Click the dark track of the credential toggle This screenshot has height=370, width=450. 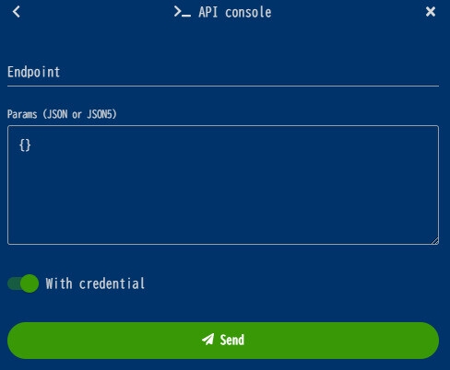click(14, 283)
